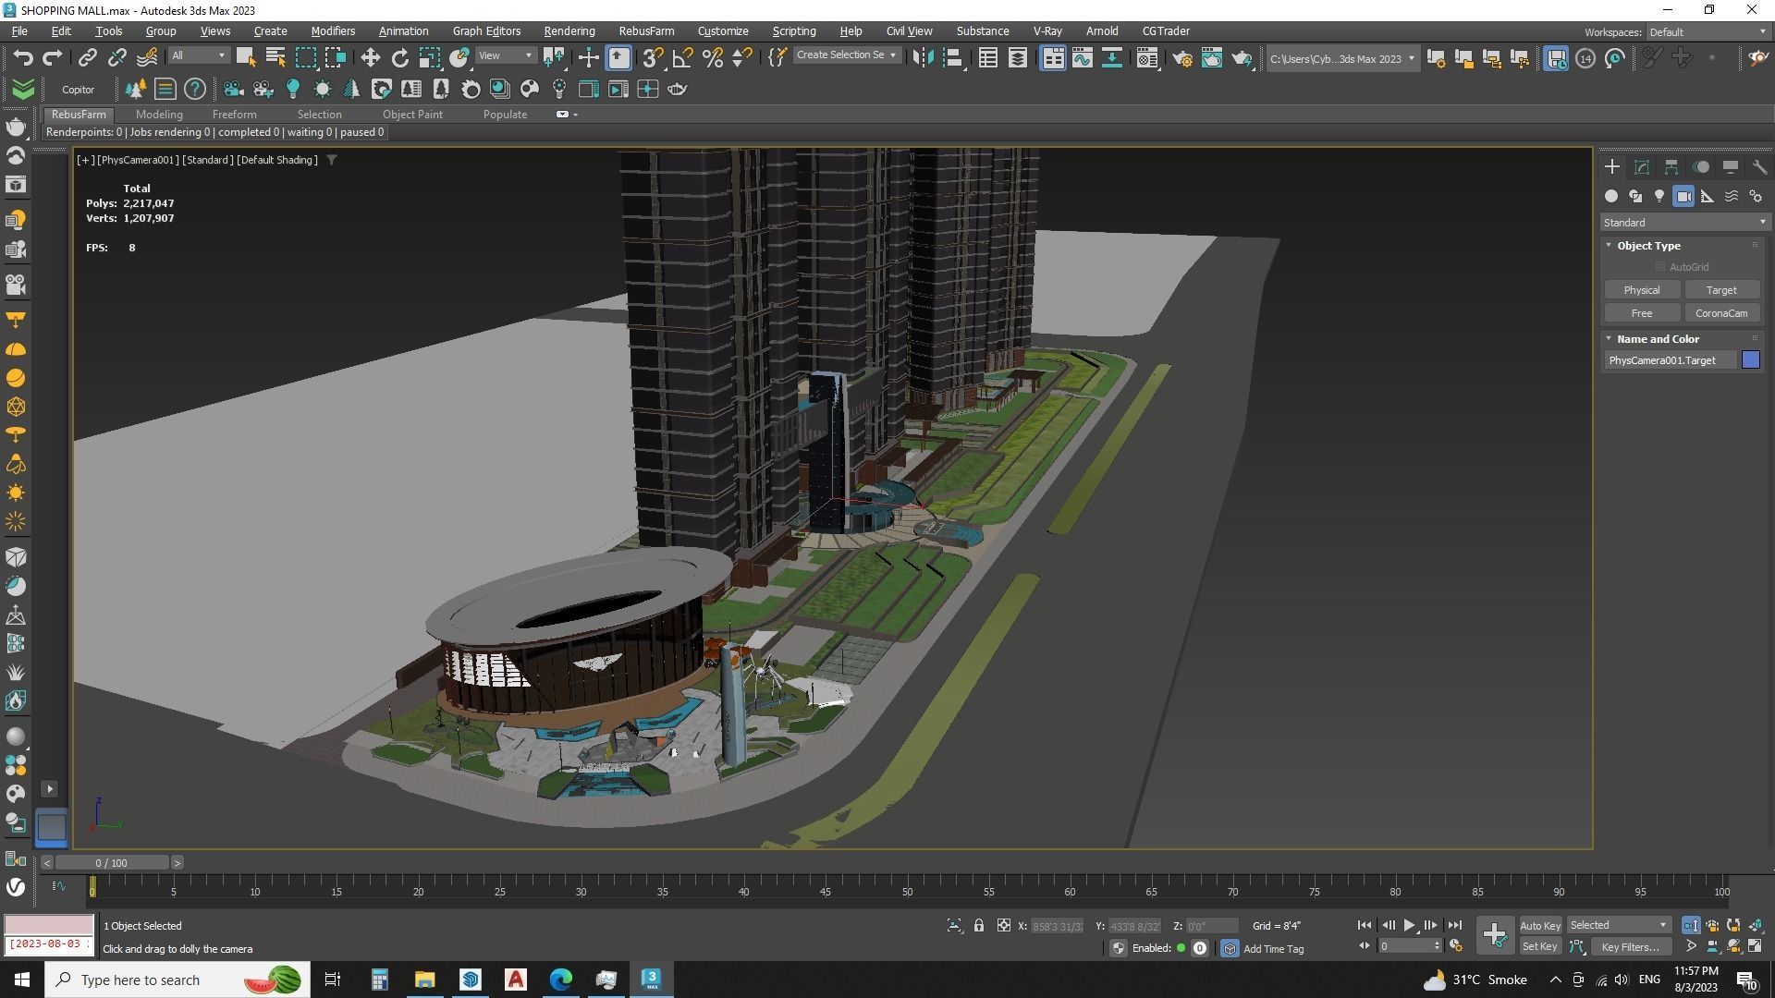Open the Key Filters dialog
1775x998 pixels.
pos(1630,946)
